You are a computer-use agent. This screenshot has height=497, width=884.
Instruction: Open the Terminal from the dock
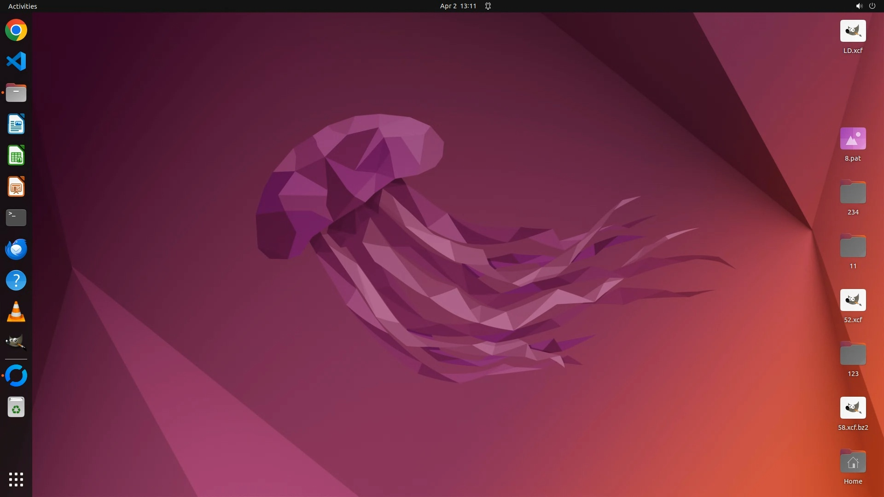(x=16, y=218)
